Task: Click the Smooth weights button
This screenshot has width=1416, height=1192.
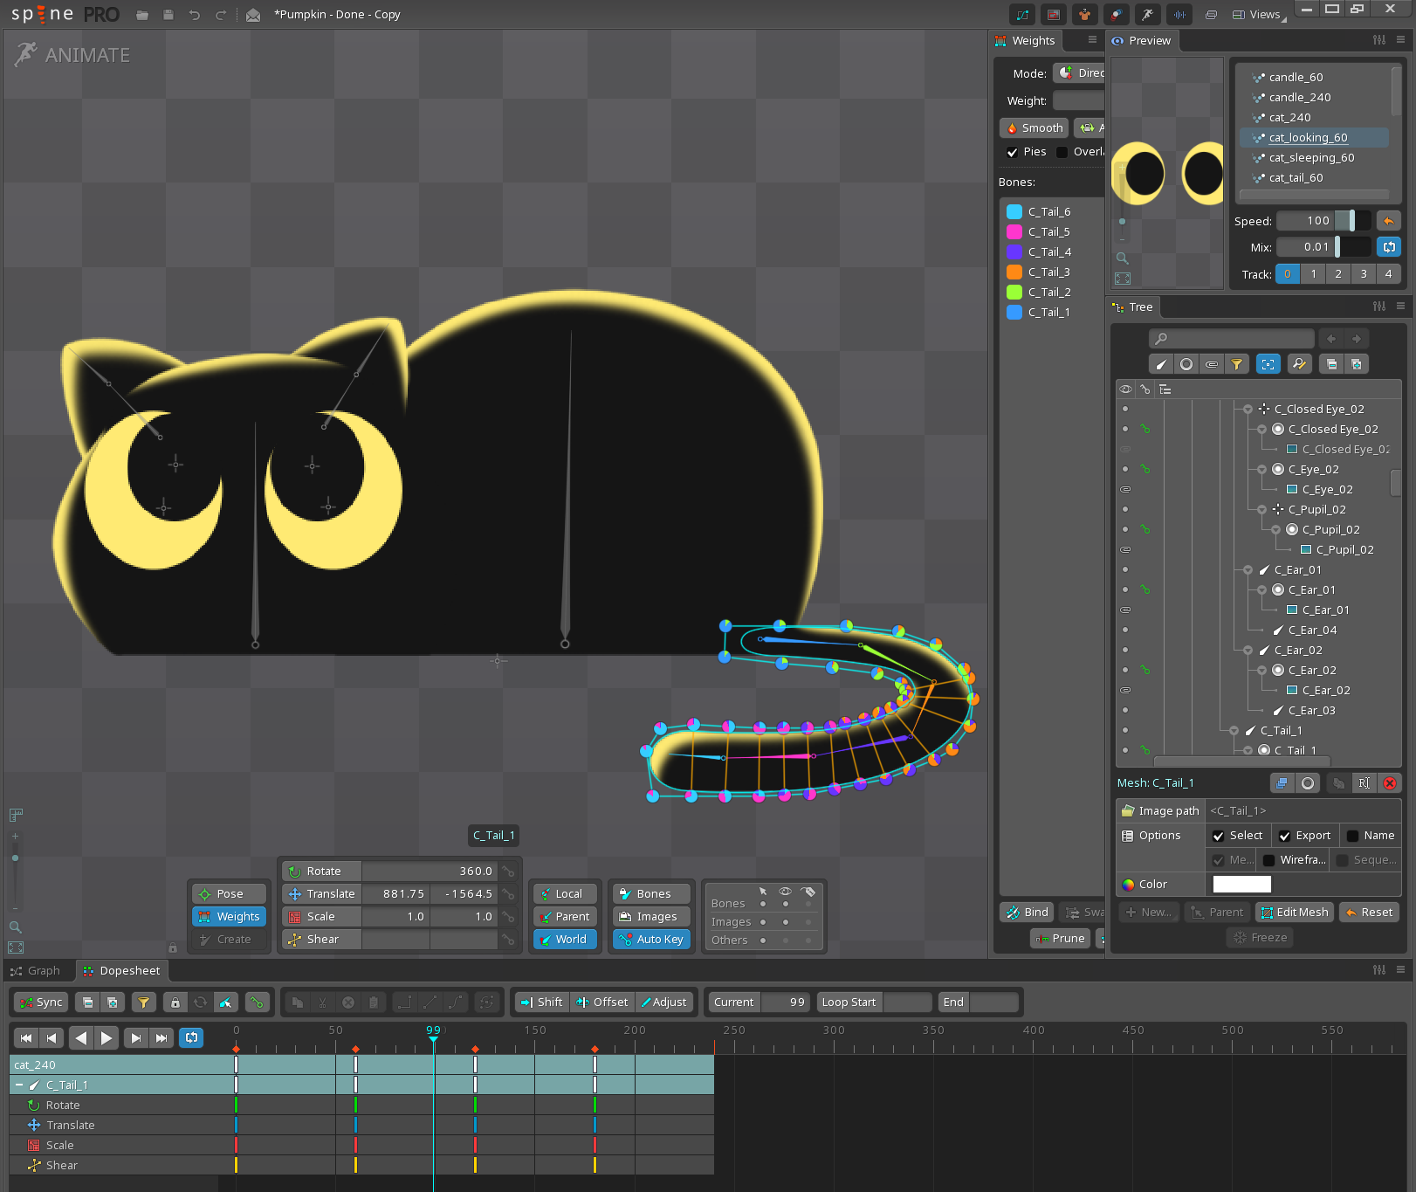Action: pyautogui.click(x=1035, y=127)
